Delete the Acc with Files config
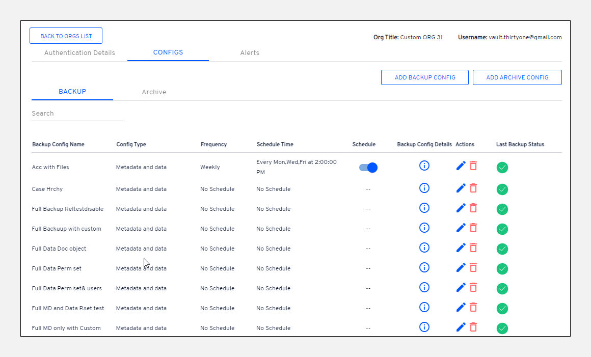The height and width of the screenshot is (357, 591). 473,166
